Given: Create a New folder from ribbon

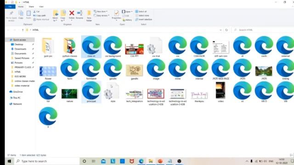Looking at the screenshot, I should (x=89, y=16).
